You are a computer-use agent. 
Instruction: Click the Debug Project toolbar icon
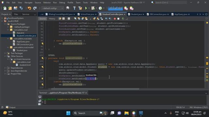tap(93, 8)
